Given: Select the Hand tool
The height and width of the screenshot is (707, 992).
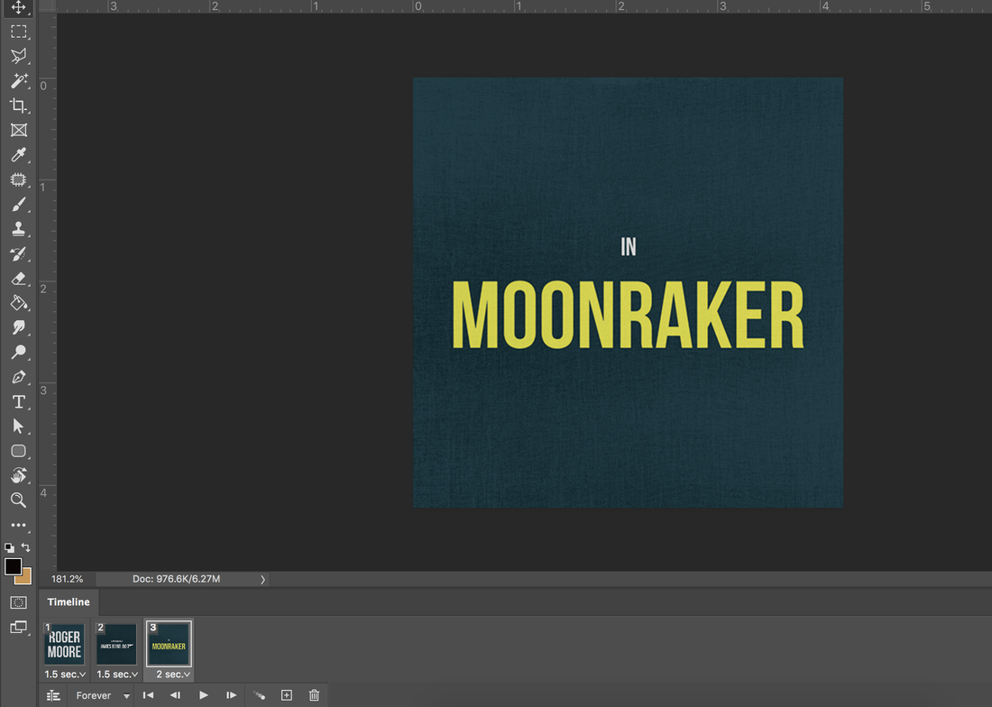Looking at the screenshot, I should 18,475.
